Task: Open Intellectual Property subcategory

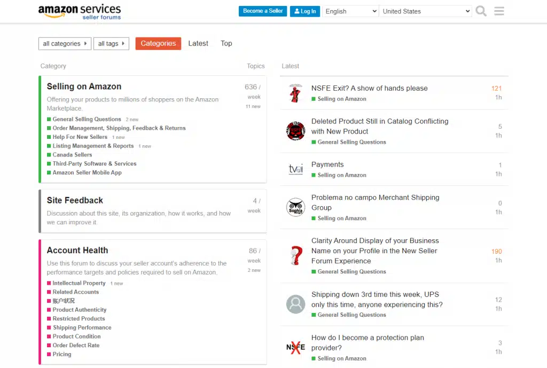Action: pos(79,283)
